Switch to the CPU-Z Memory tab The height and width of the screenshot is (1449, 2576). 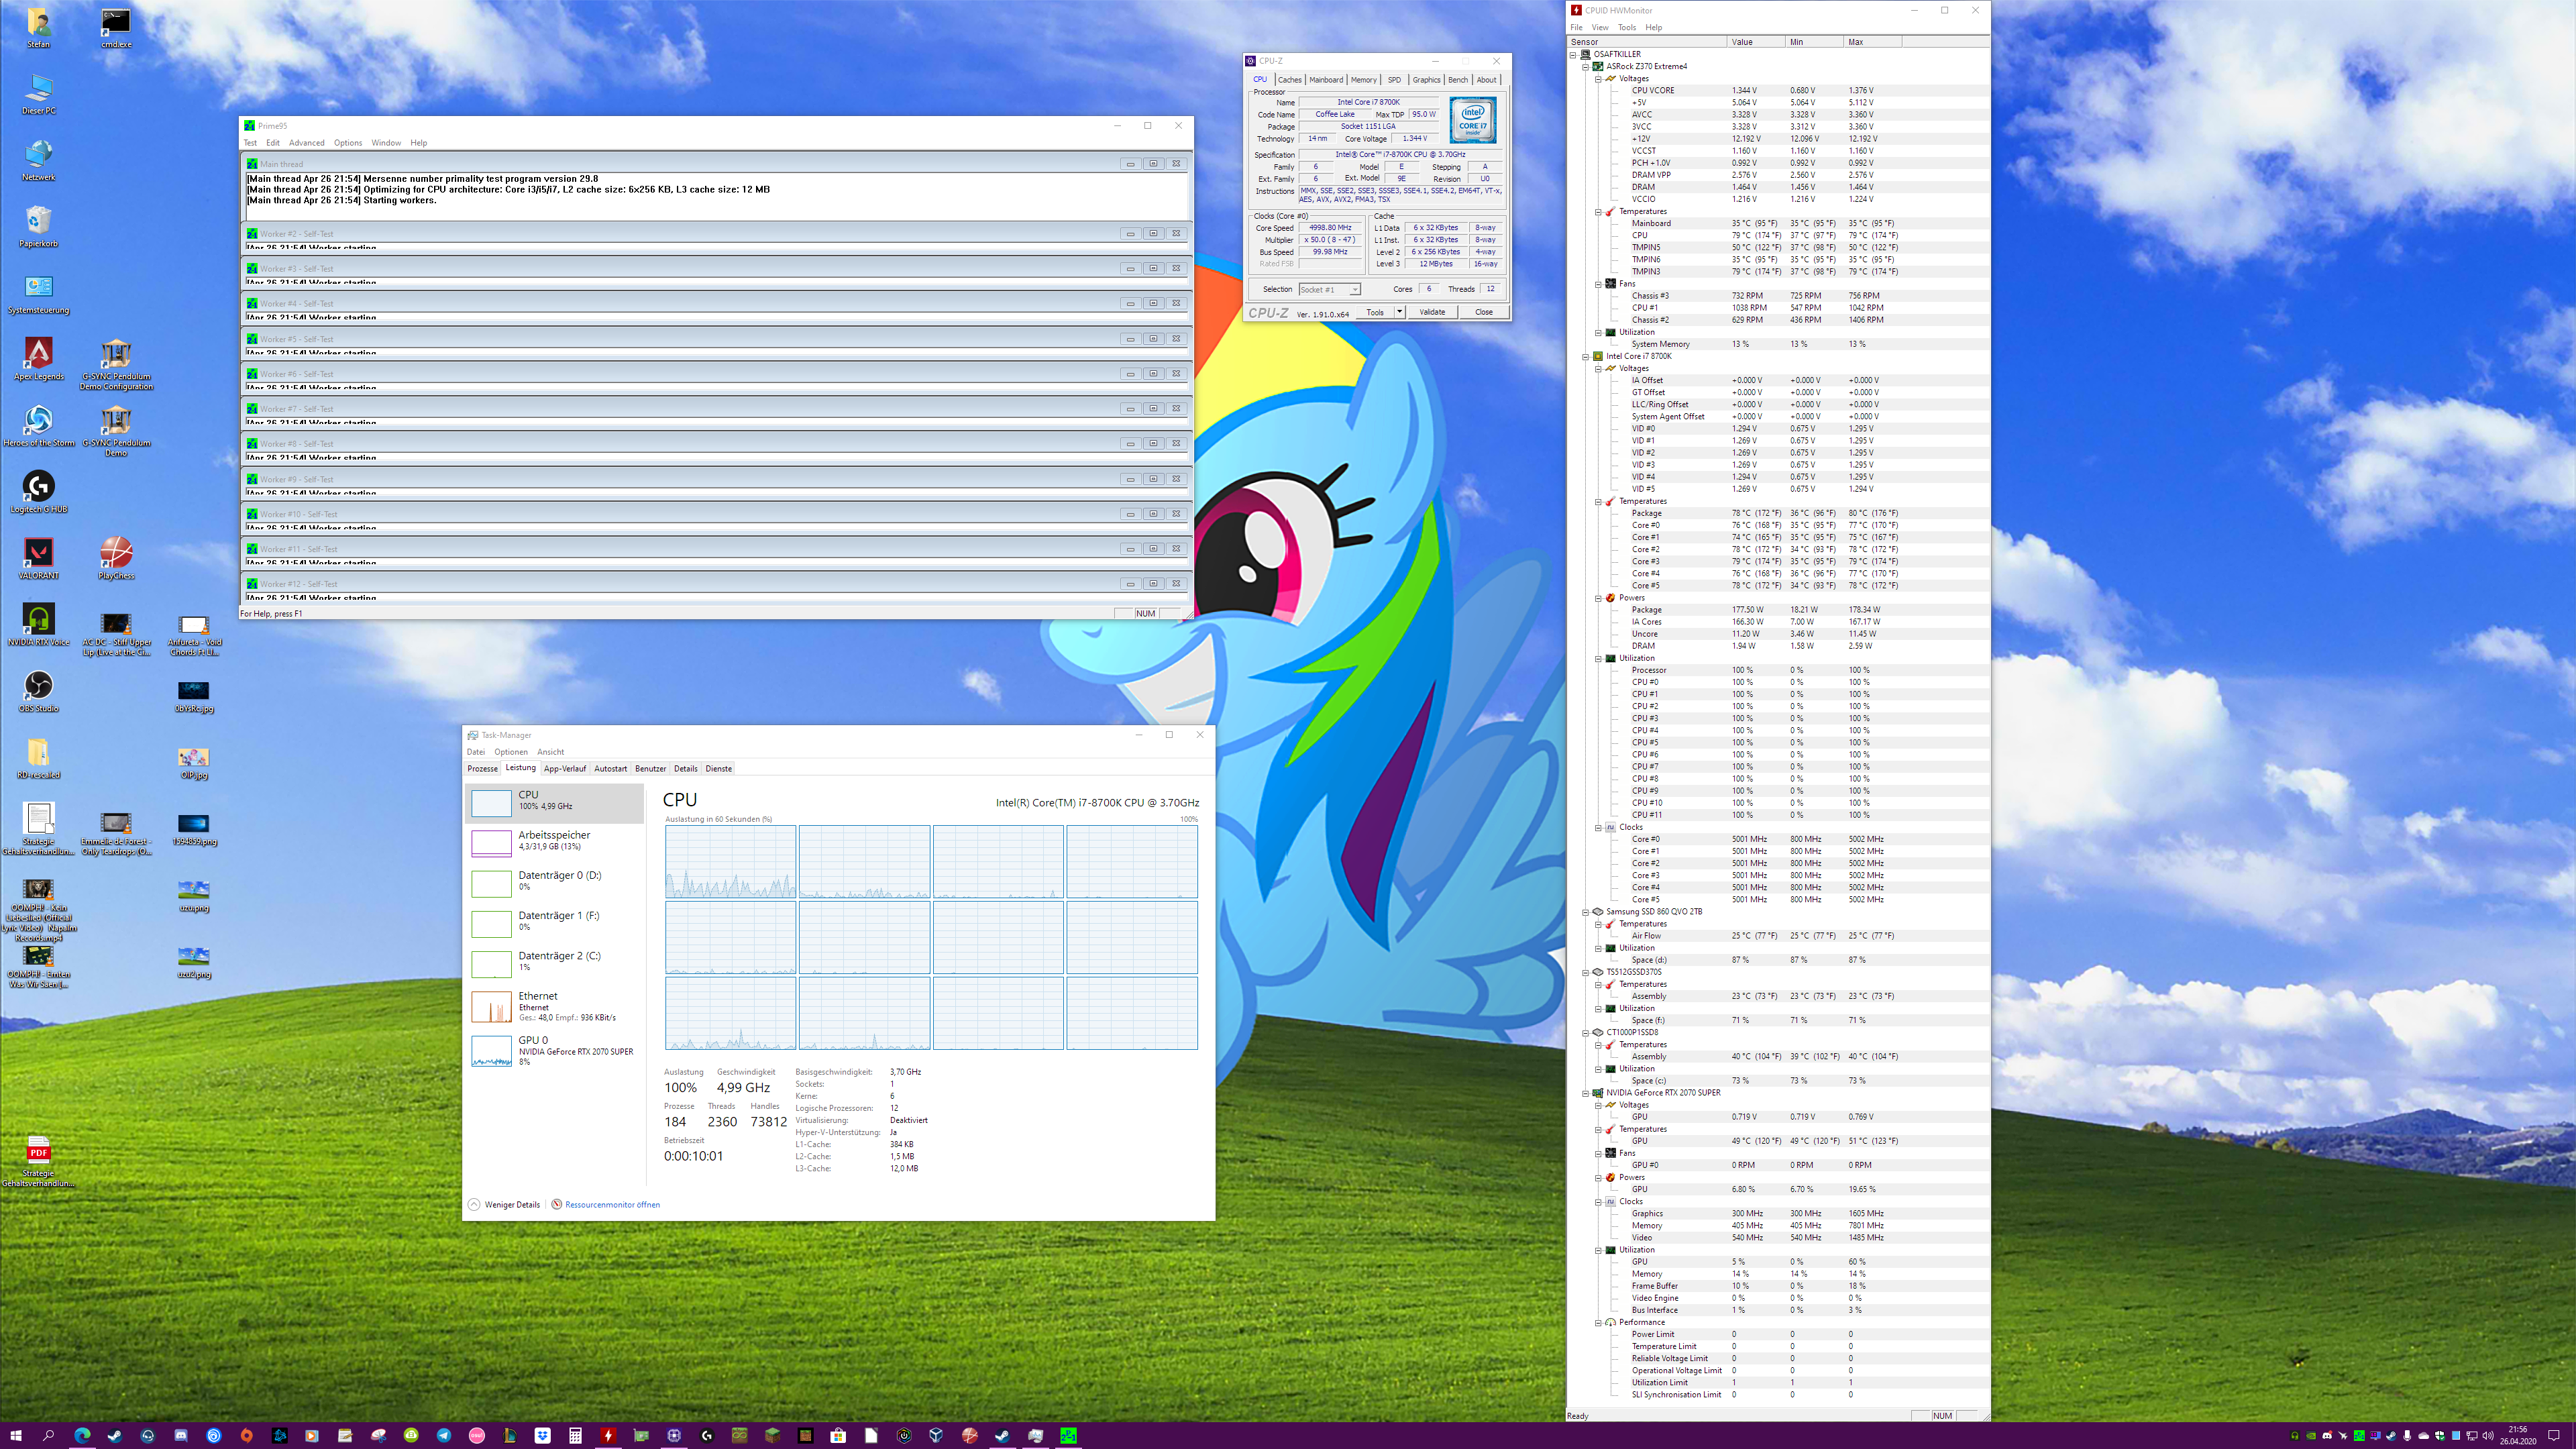tap(1363, 80)
